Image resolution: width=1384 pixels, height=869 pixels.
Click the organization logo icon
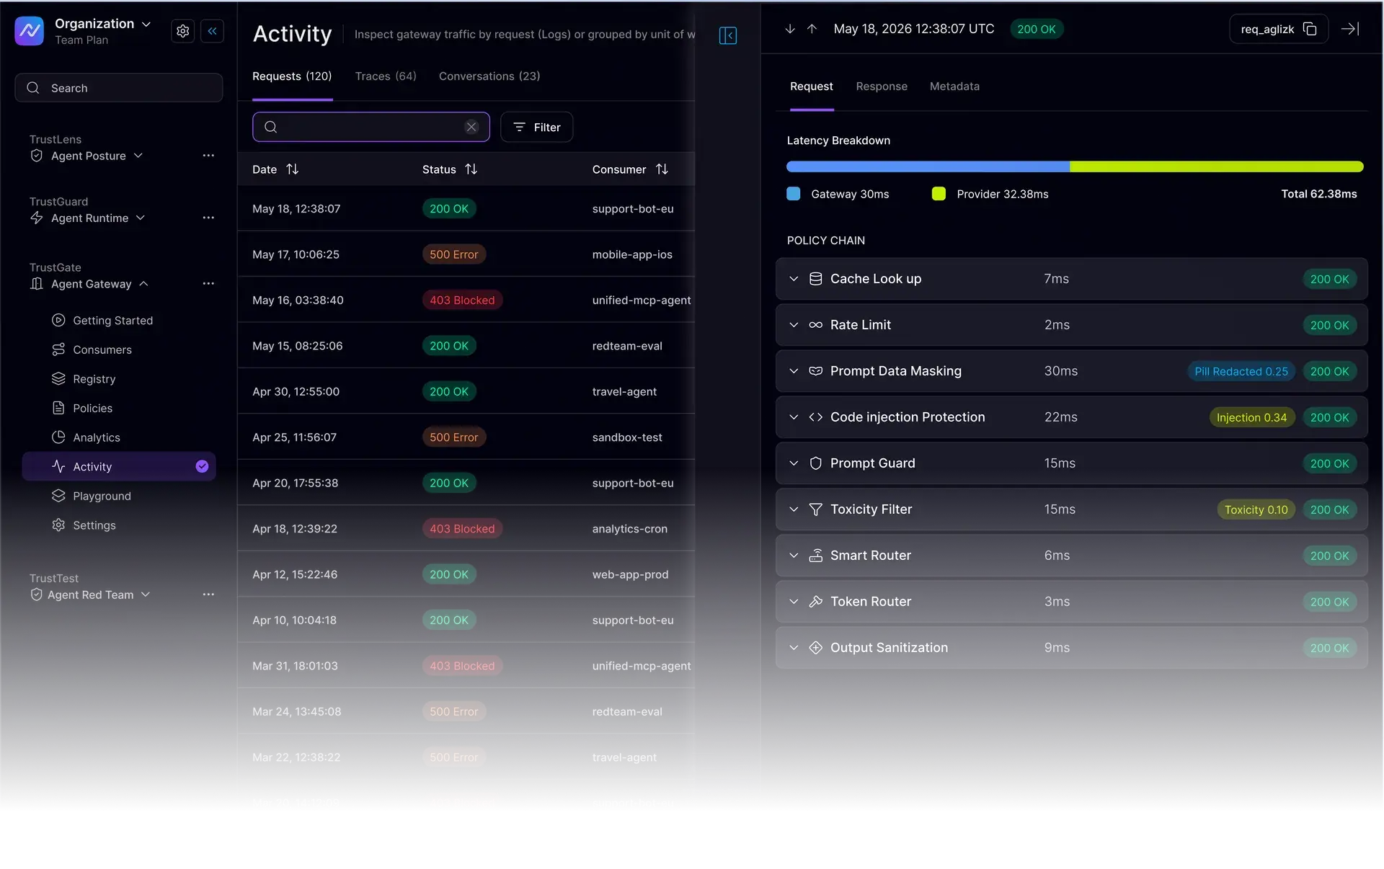click(x=30, y=31)
